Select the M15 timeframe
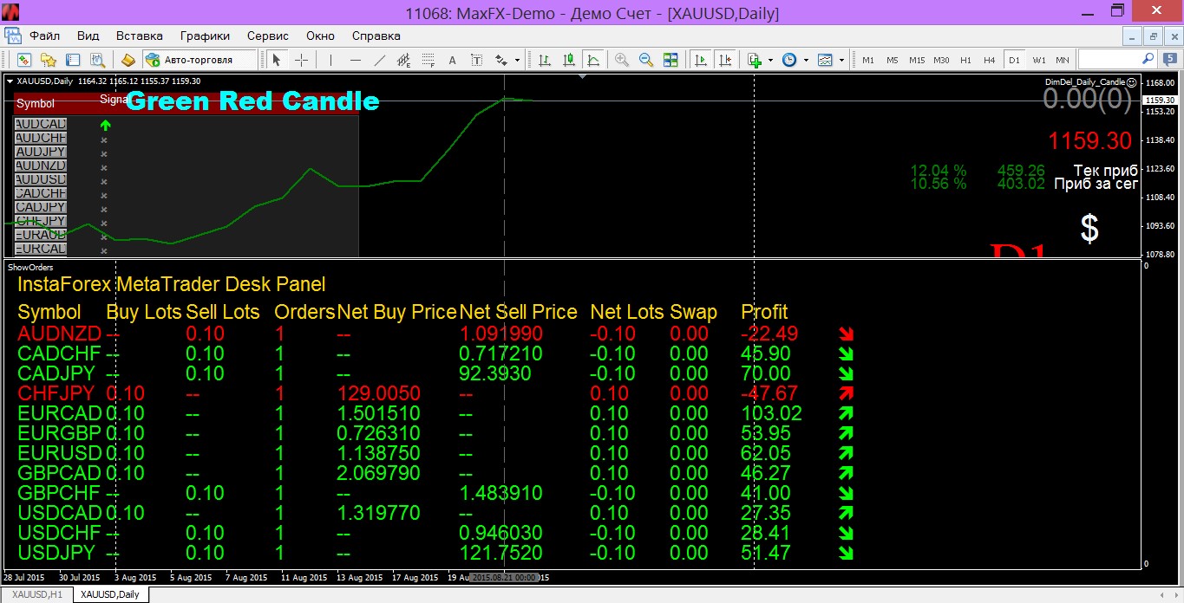The image size is (1184, 603). pyautogui.click(x=917, y=60)
